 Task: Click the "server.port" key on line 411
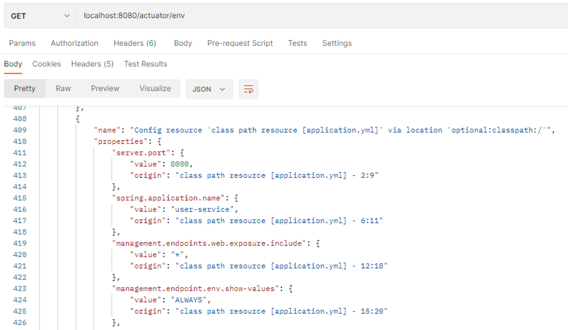[x=141, y=153]
